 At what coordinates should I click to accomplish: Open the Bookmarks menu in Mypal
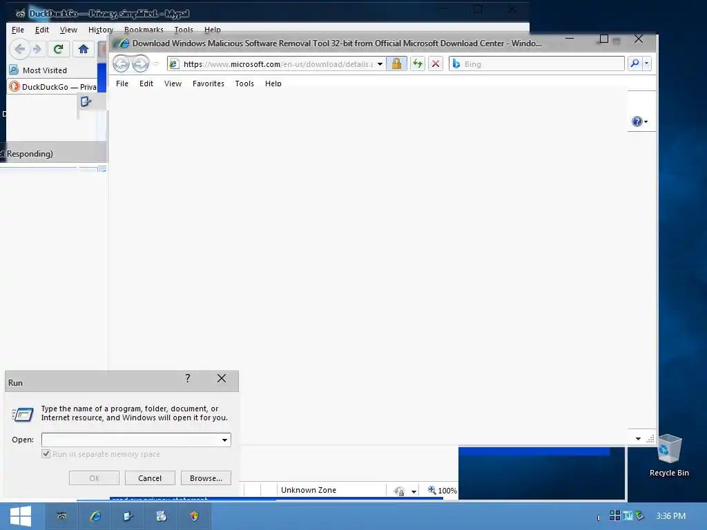tap(144, 30)
